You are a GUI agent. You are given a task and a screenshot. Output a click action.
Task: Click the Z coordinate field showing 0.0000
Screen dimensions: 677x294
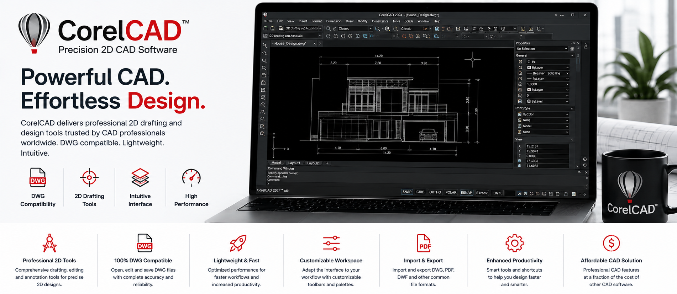[547, 156]
